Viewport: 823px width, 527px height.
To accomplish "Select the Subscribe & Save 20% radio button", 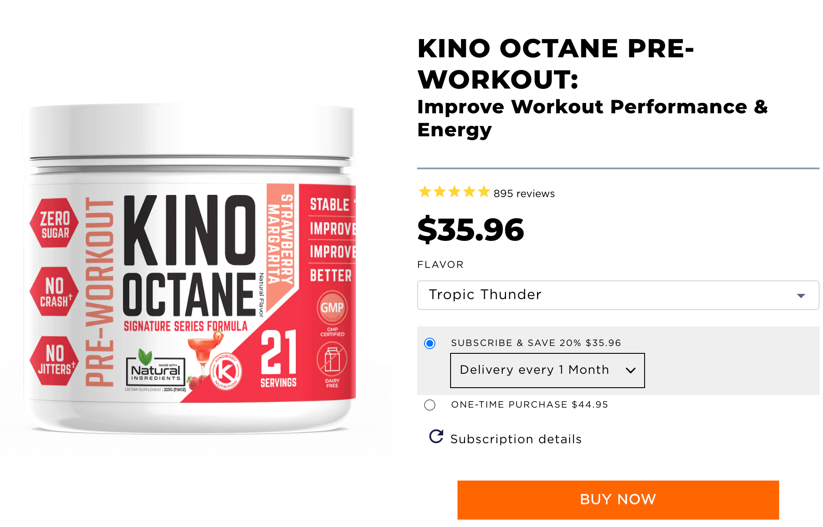I will pos(430,343).
